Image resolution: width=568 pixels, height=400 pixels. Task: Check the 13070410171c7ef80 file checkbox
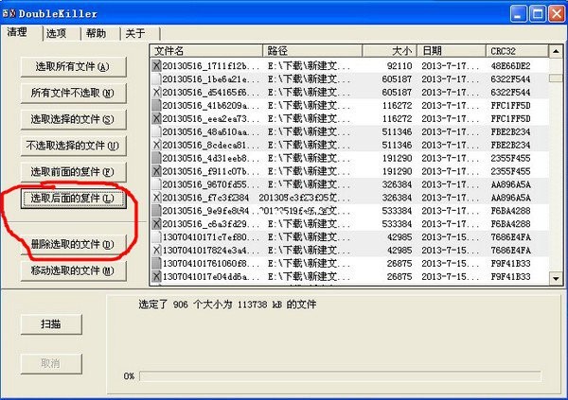tap(156, 236)
